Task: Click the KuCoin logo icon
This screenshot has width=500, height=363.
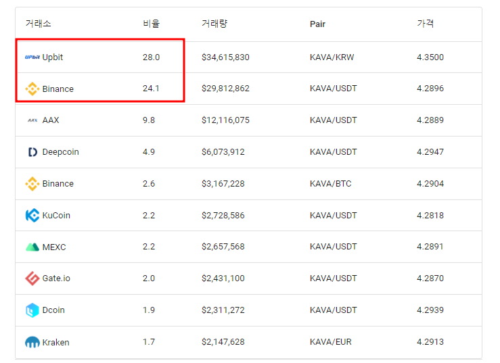Action: point(32,216)
